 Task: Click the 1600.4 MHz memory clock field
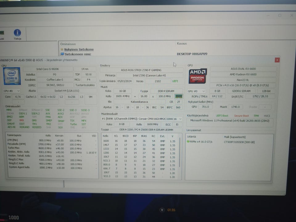(x=123, y=96)
